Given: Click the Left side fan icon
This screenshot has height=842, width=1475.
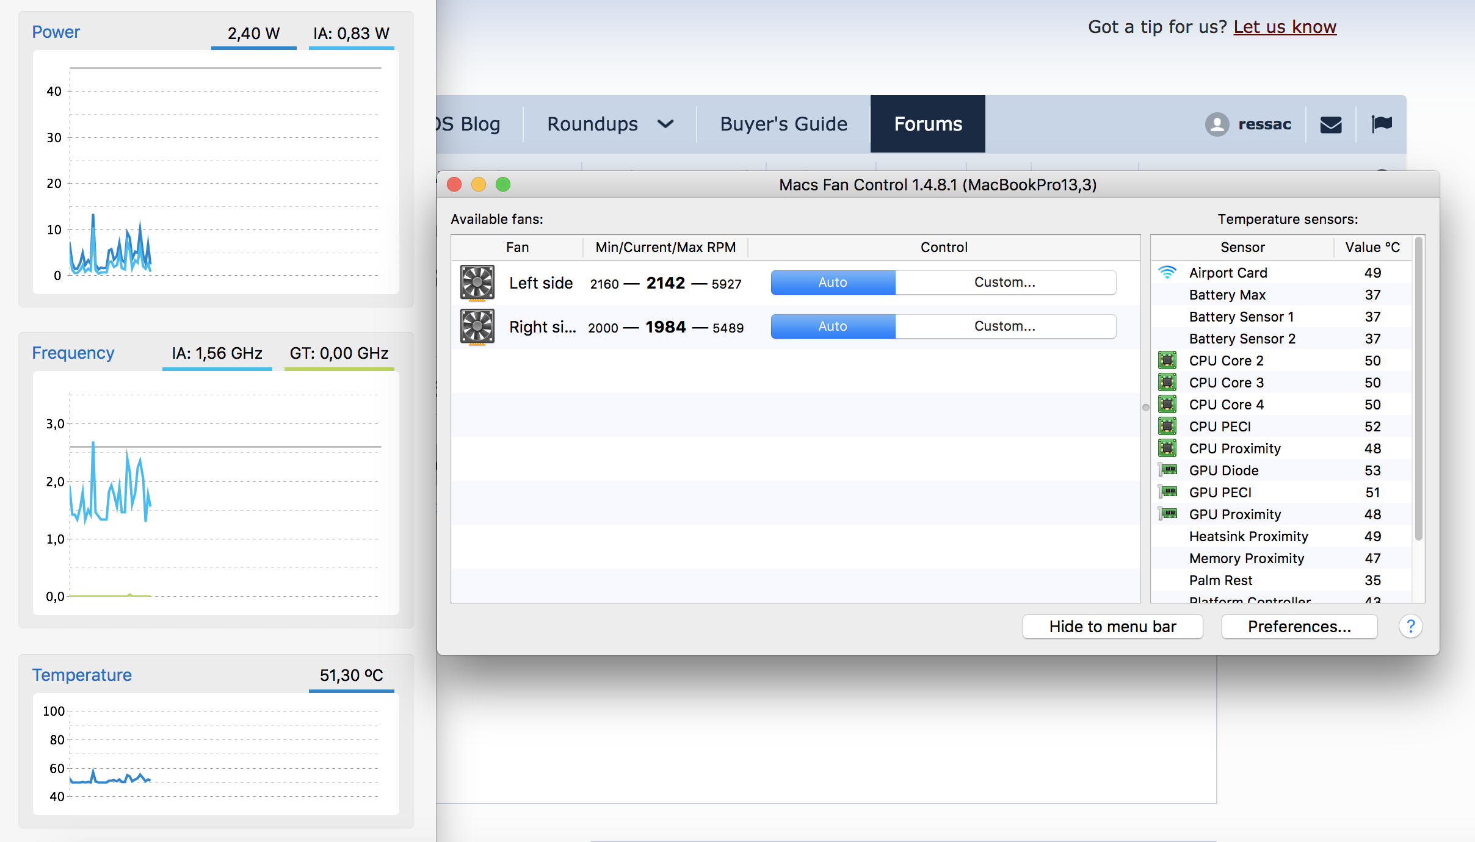Looking at the screenshot, I should [477, 283].
